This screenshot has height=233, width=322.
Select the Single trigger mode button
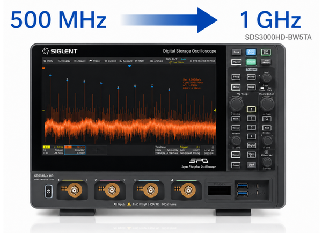(251, 87)
